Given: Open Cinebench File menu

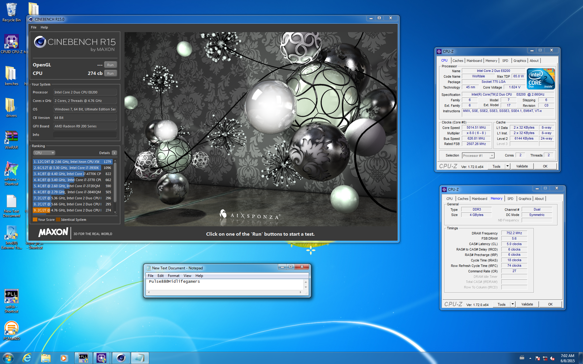Looking at the screenshot, I should (x=34, y=27).
